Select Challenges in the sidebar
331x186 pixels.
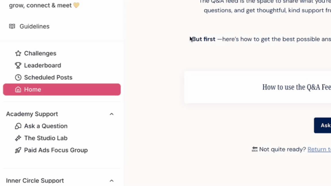[x=40, y=53]
